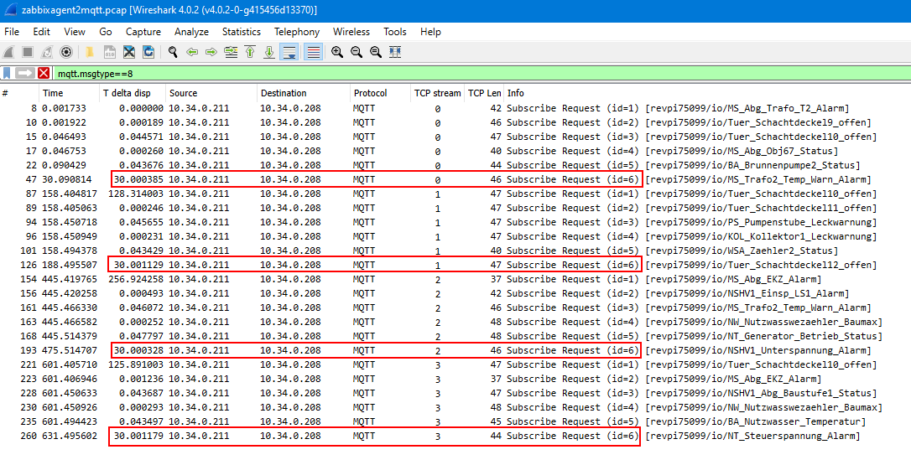Toggle packet list colorizing rules
This screenshot has width=911, height=465.
click(x=313, y=52)
